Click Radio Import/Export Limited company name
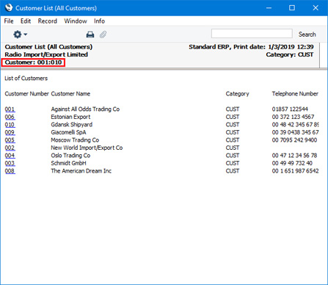328x285 pixels. click(46, 54)
